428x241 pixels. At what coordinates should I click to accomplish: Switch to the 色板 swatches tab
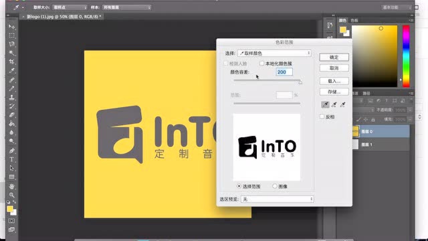(x=354, y=20)
